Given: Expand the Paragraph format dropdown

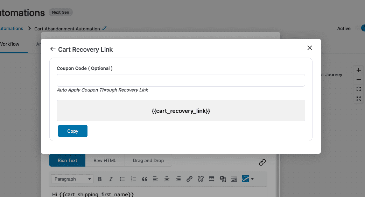Looking at the screenshot, I should coord(72,179).
